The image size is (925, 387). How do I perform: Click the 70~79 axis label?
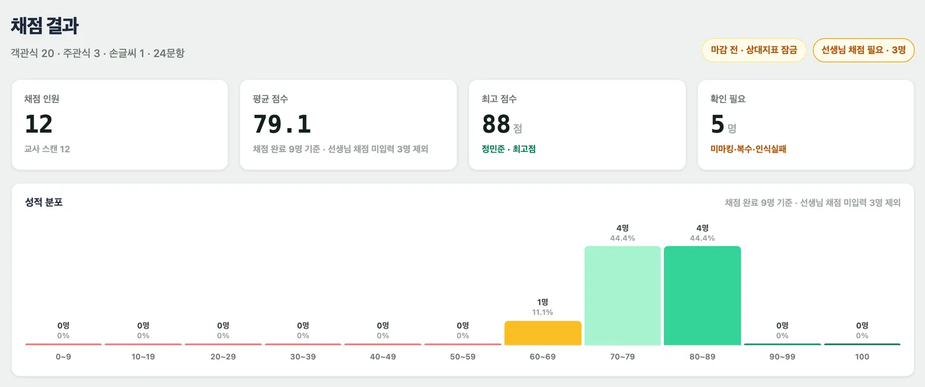(622, 357)
